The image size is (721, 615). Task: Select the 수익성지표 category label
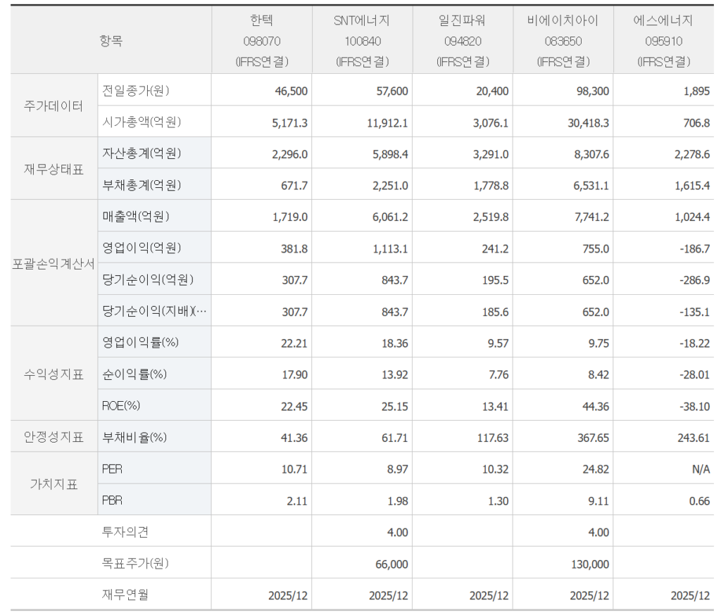(54, 374)
